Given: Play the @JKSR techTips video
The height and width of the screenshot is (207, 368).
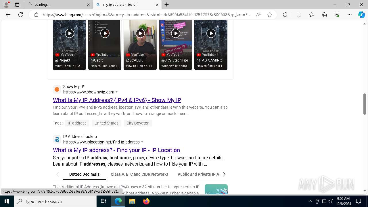Looking at the screenshot, I should [x=175, y=33].
